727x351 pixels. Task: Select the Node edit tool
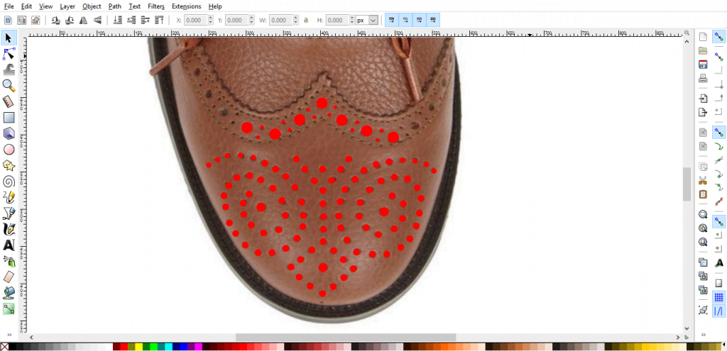9,53
